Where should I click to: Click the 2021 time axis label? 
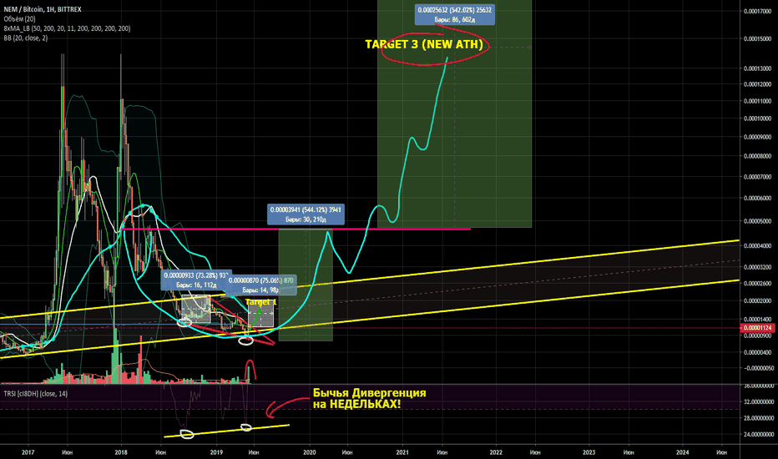(x=402, y=452)
